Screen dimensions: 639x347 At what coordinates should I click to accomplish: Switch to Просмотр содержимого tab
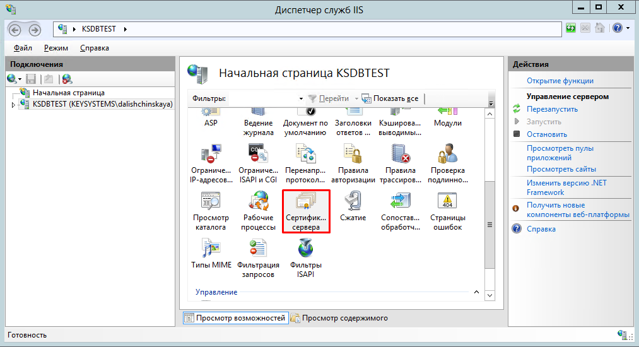339,318
